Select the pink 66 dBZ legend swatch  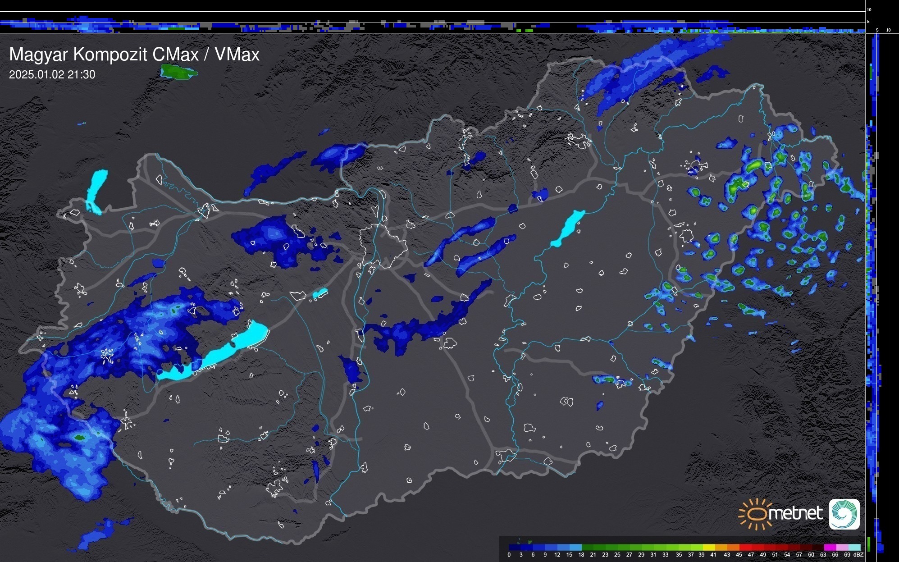tap(842, 547)
